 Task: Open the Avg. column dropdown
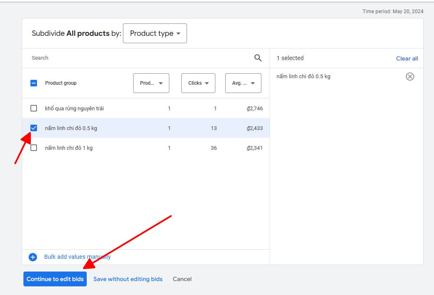pos(243,83)
